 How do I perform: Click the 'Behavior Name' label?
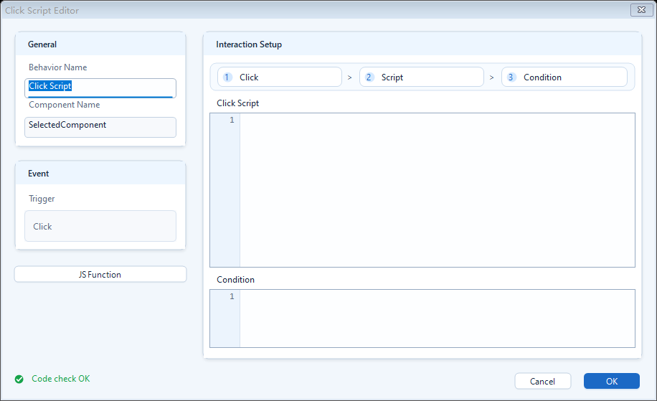58,67
